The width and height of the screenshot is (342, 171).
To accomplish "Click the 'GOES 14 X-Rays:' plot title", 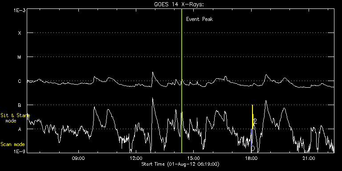I will [179, 4].
